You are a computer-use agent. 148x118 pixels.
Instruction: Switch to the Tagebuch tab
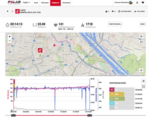click(55, 3)
